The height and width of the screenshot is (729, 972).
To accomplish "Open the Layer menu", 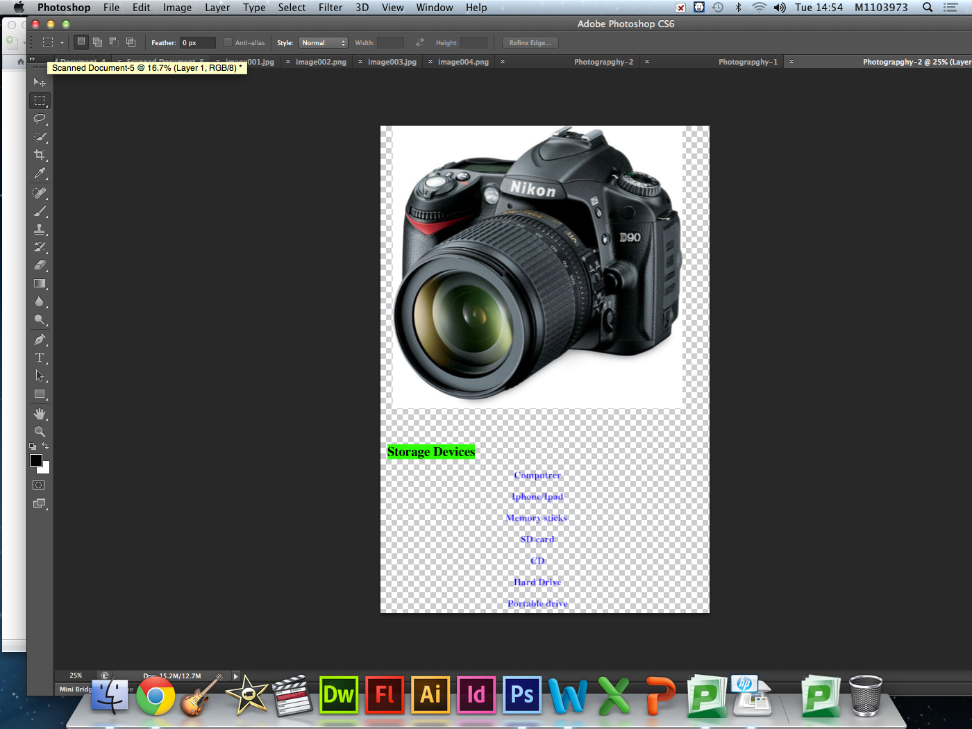I will click(x=217, y=8).
